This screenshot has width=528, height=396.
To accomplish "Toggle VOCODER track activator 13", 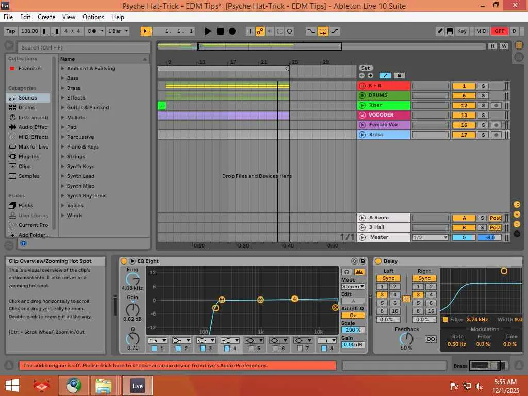I will [x=464, y=115].
